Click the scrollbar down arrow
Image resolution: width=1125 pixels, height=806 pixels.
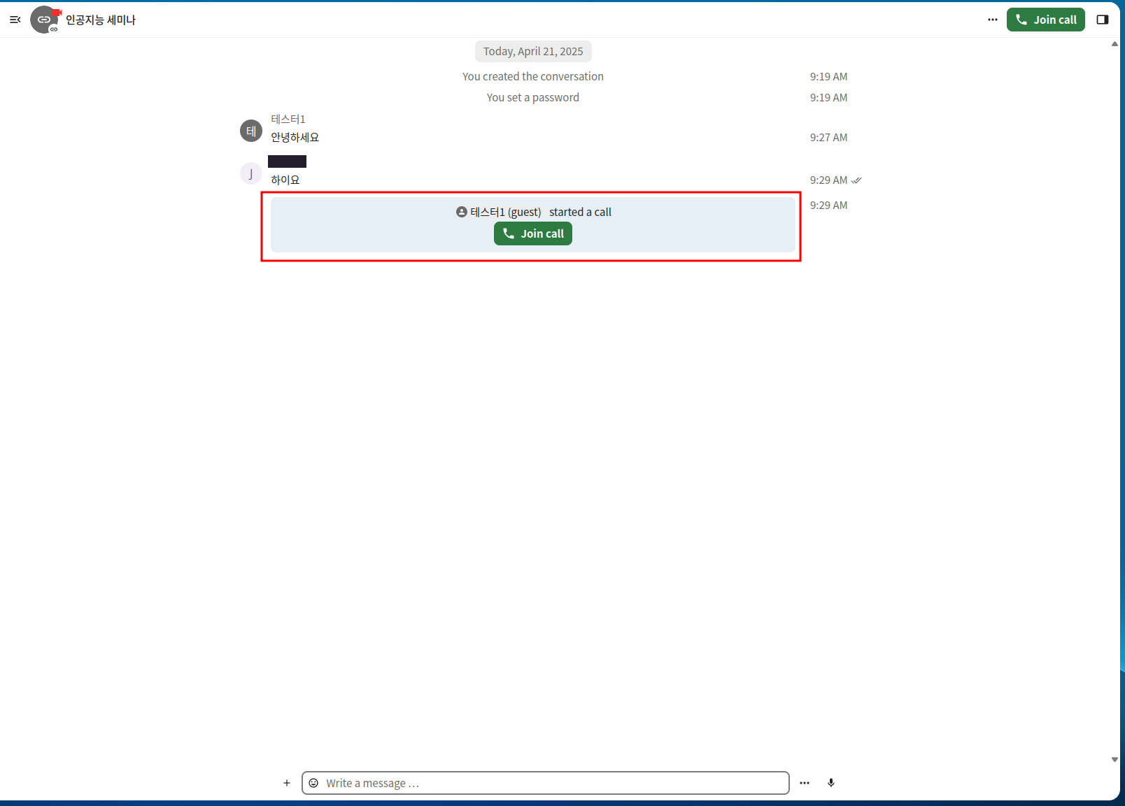[1115, 759]
